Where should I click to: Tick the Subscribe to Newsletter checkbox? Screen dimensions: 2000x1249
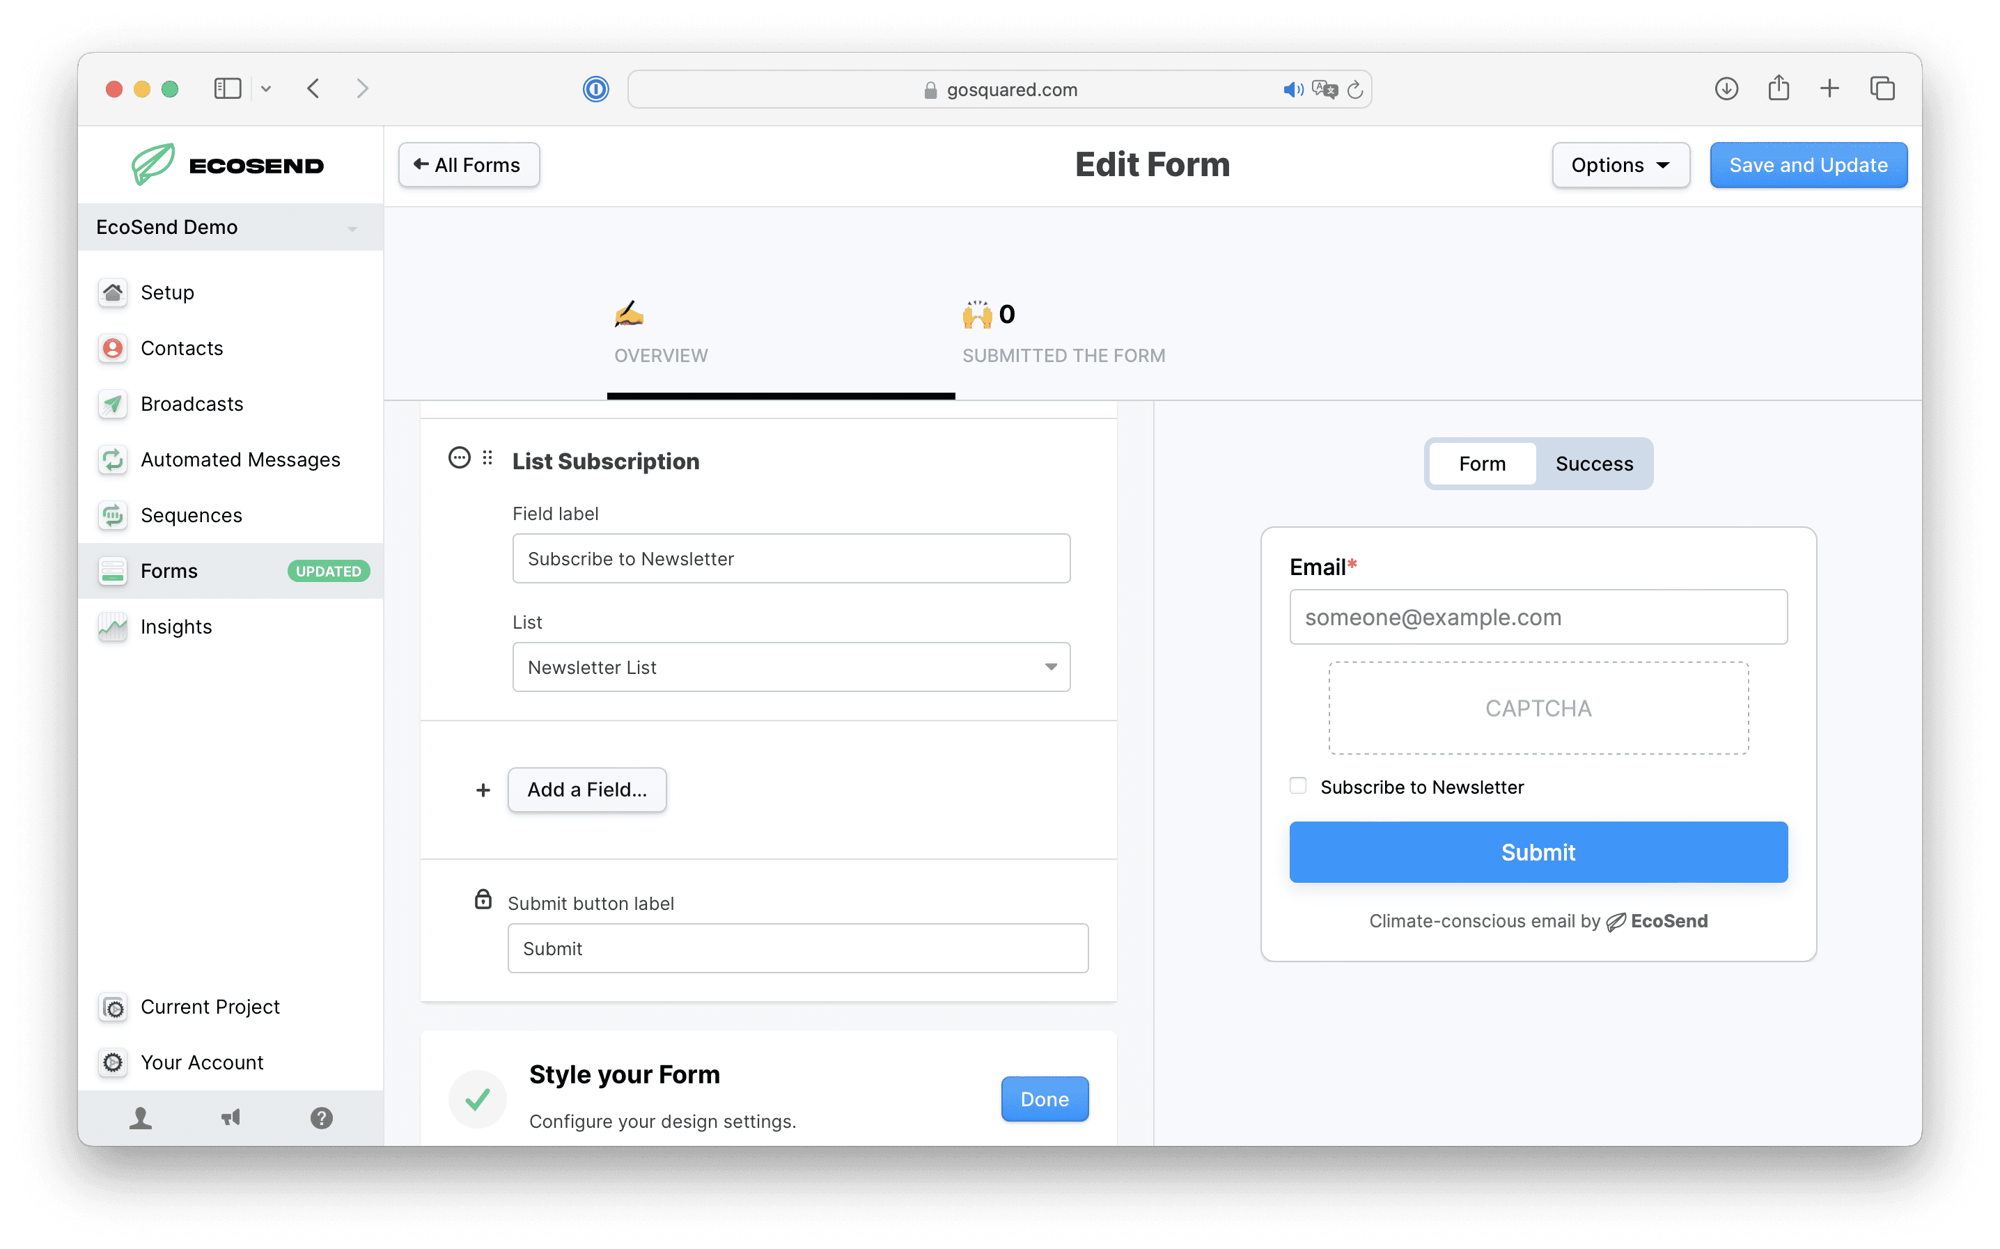pyautogui.click(x=1298, y=785)
